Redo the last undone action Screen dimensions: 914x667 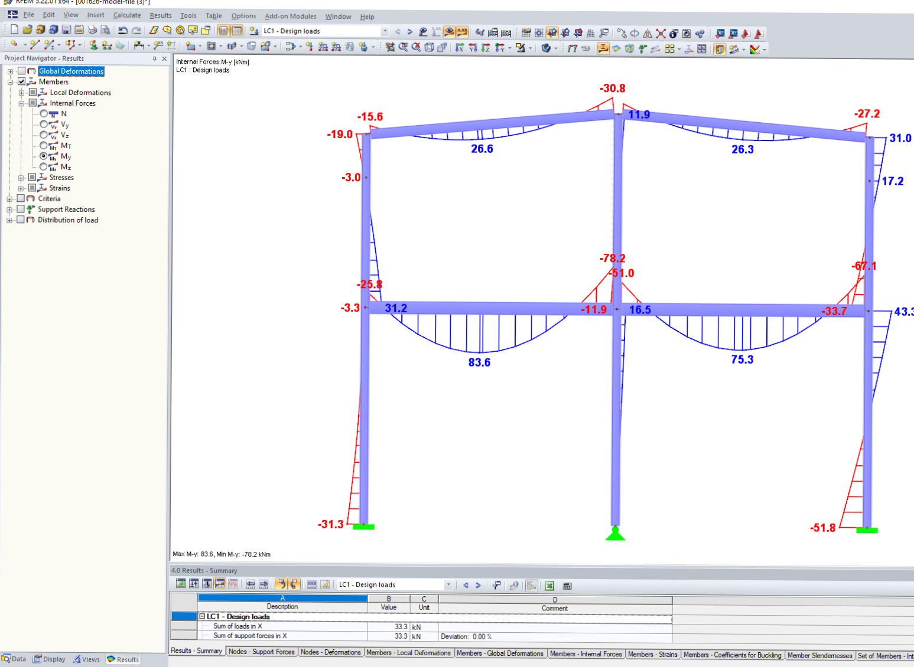136,30
